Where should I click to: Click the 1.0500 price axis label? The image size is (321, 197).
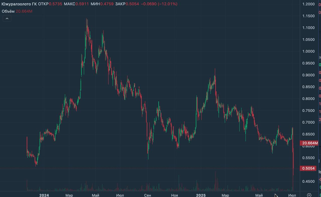coord(308,39)
